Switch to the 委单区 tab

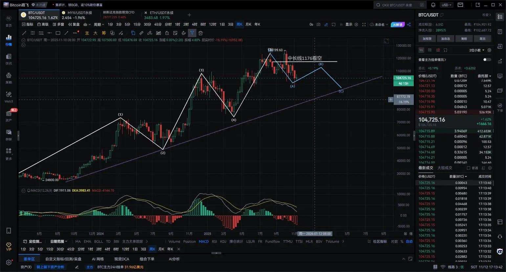(29, 259)
